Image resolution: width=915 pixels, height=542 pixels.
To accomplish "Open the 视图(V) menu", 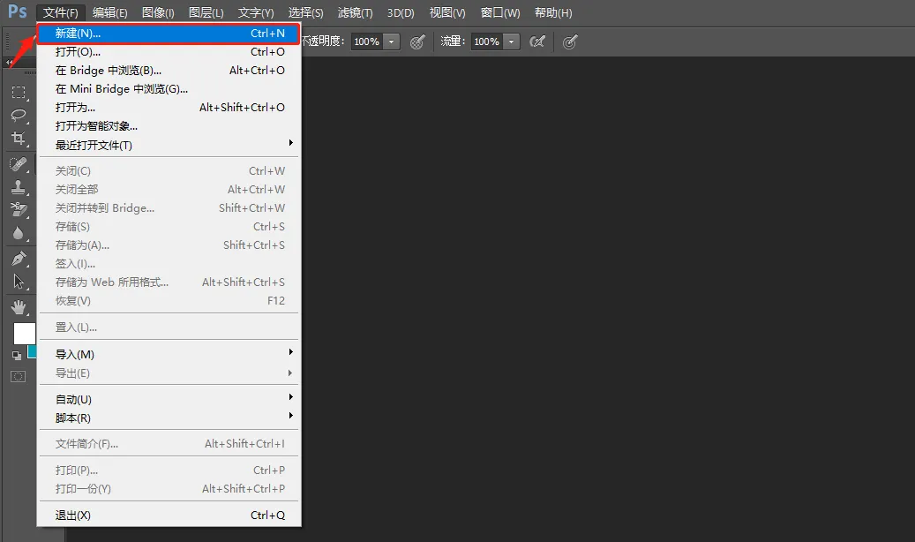I will [447, 13].
